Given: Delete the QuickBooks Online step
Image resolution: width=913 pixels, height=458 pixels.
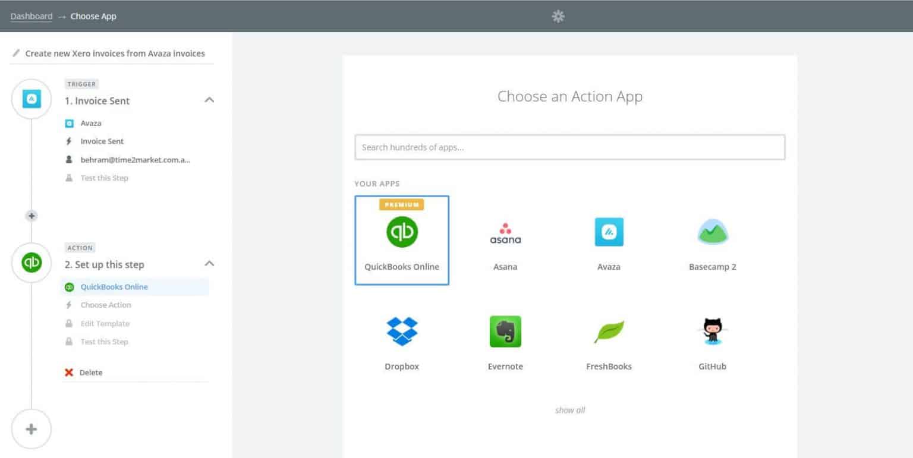Looking at the screenshot, I should [90, 372].
